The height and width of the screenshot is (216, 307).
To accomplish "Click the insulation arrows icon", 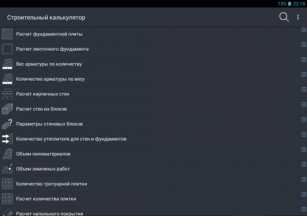I will (x=7, y=139).
